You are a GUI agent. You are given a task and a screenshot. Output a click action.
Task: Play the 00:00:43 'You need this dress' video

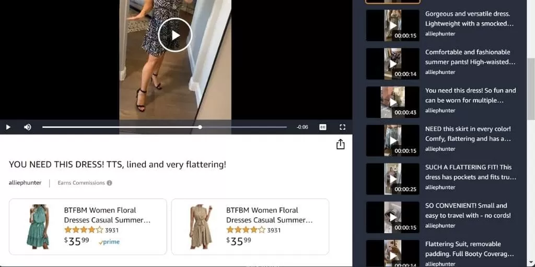click(393, 102)
